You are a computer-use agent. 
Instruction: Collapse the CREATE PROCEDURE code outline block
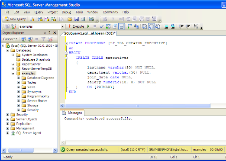(66, 43)
